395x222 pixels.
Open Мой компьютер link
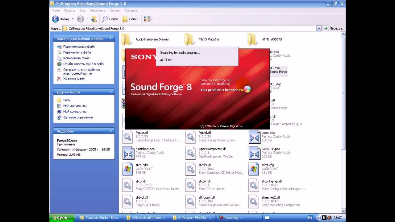tap(75, 112)
